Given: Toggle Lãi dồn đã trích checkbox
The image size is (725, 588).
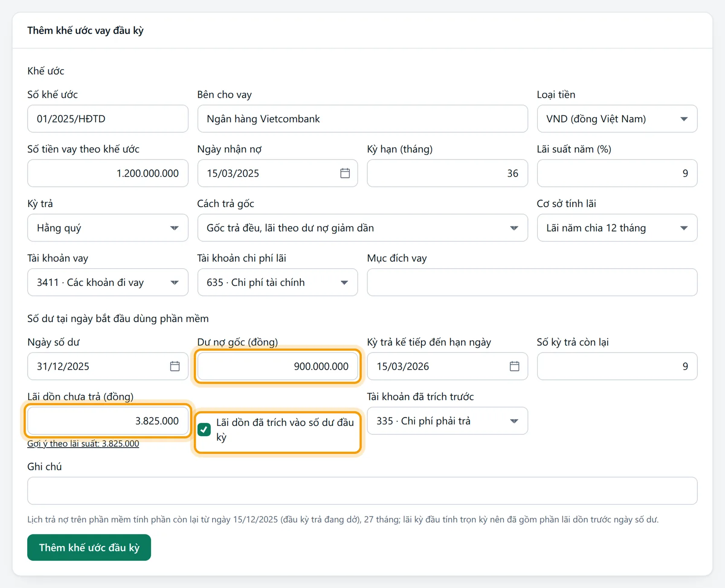Looking at the screenshot, I should pos(204,429).
